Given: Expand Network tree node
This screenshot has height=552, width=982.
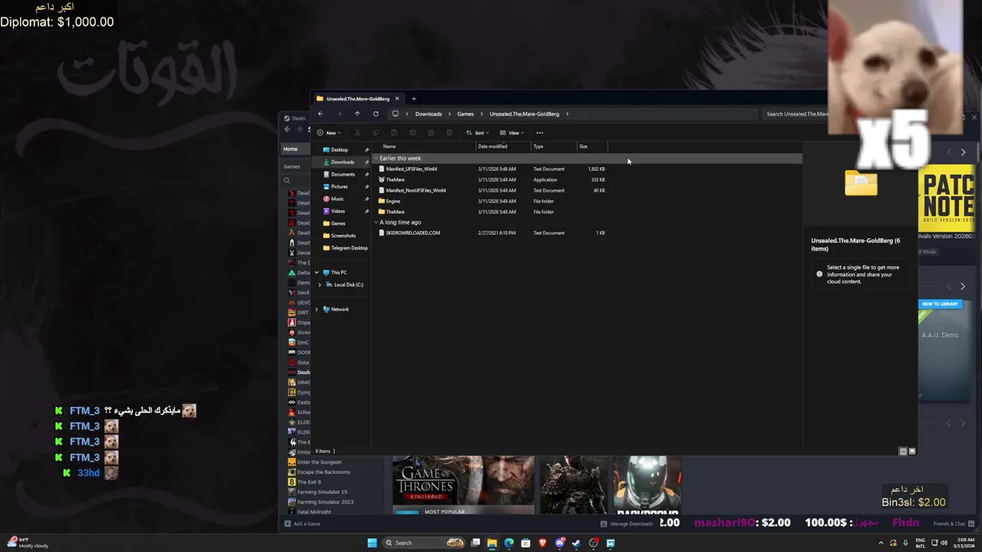Looking at the screenshot, I should (x=316, y=309).
